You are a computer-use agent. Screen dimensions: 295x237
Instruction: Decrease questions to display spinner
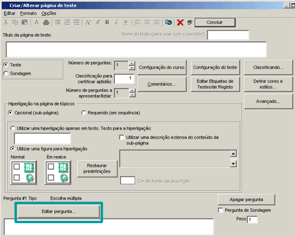coord(132,95)
